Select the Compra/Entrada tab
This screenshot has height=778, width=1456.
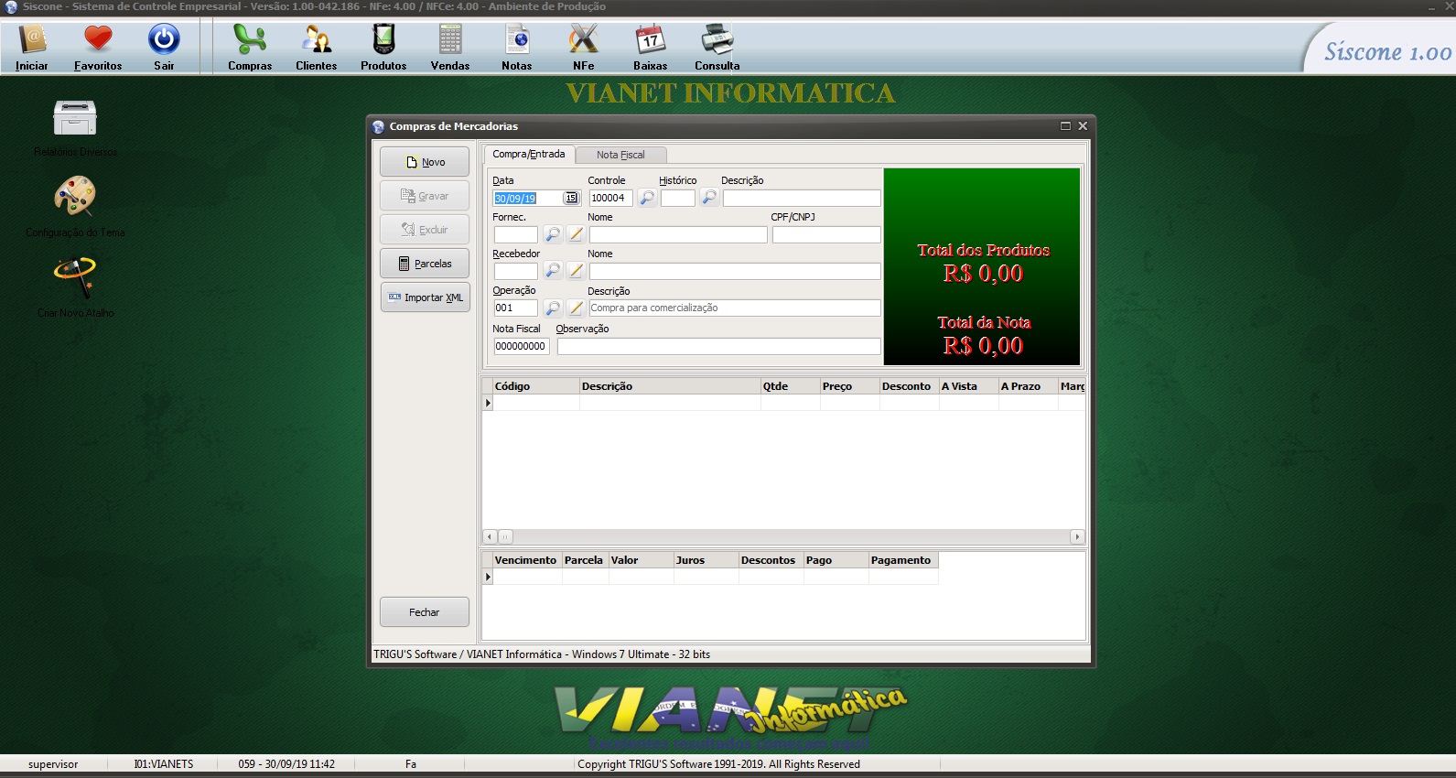(x=529, y=154)
